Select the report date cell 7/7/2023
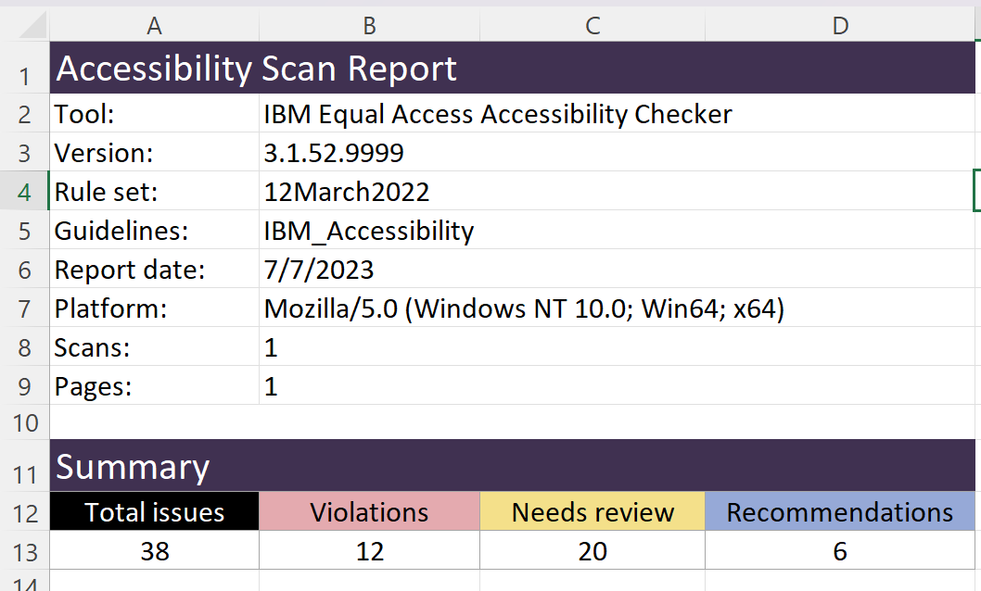 [x=369, y=270]
